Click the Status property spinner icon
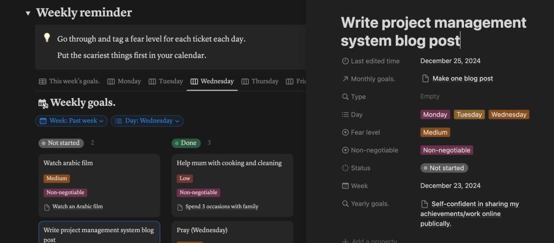 tap(345, 168)
